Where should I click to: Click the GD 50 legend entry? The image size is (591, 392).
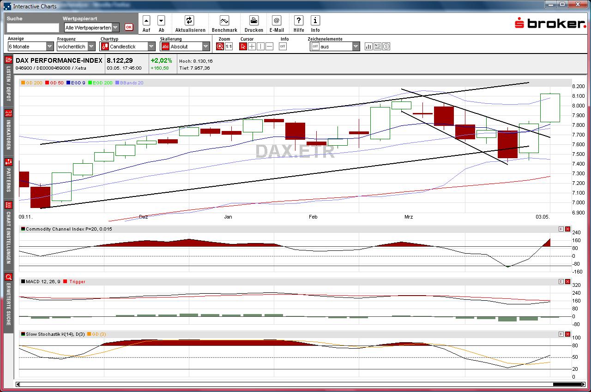point(54,83)
